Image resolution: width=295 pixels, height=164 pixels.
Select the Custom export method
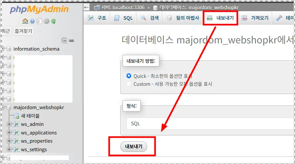pyautogui.click(x=129, y=84)
